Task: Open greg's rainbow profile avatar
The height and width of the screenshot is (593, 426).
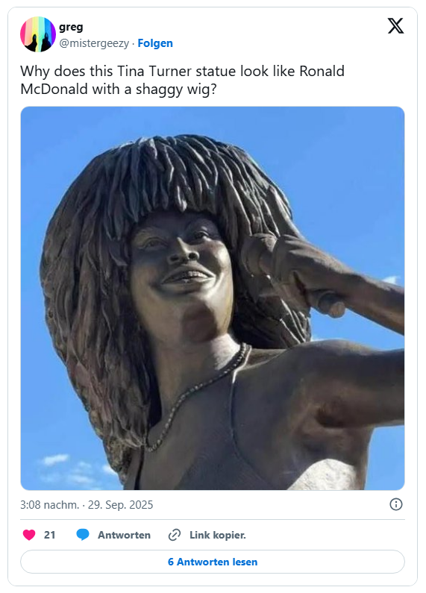Action: [38, 34]
